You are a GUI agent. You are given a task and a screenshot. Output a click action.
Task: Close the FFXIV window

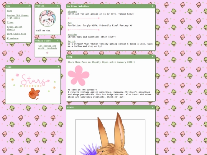(153, 108)
